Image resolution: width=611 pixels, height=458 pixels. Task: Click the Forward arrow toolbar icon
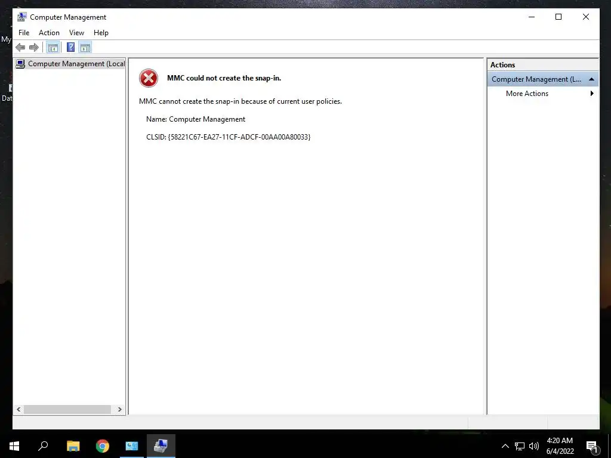coord(34,48)
